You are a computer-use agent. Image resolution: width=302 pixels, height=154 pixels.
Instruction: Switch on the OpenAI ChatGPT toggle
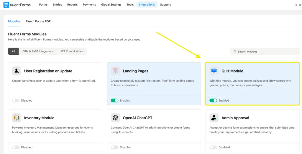point(114,147)
